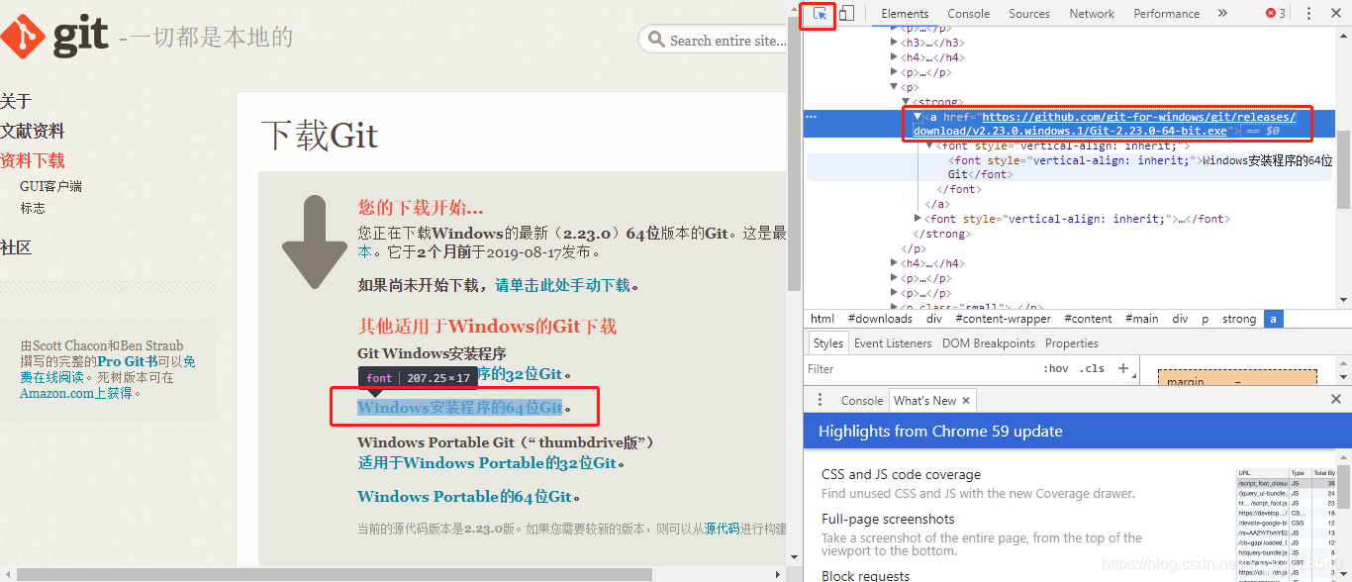The height and width of the screenshot is (582, 1352).
Task: Focus the Styles Filter input
Action: tap(920, 368)
